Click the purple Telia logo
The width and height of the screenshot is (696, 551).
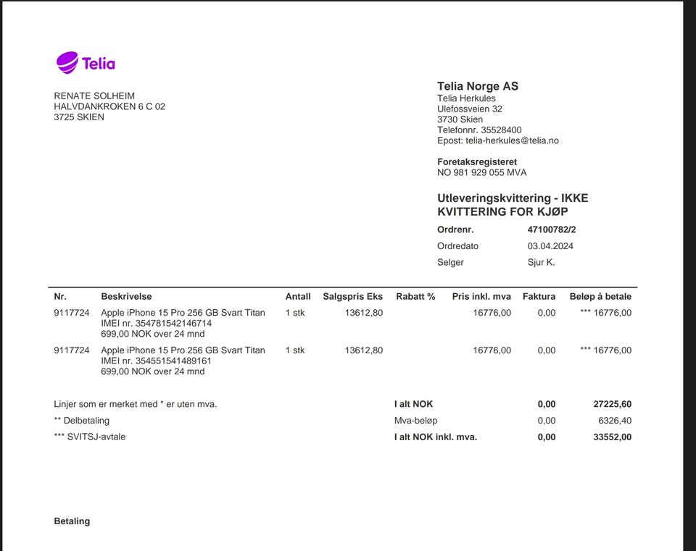click(86, 63)
